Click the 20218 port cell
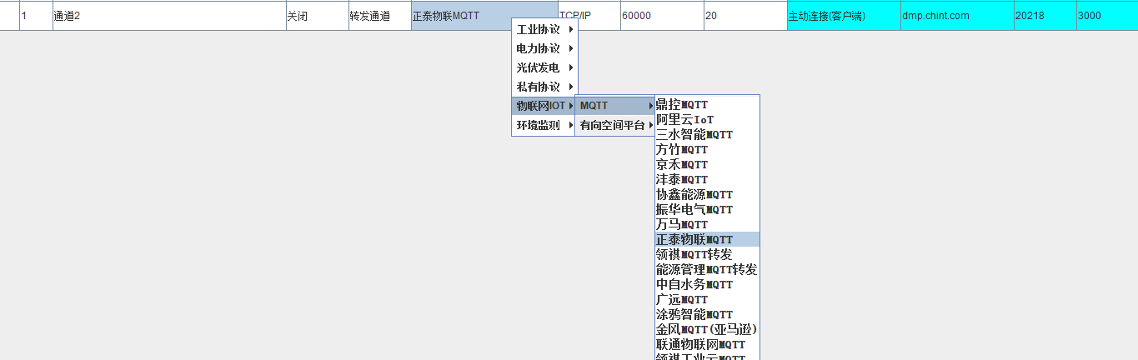The width and height of the screenshot is (1138, 360). [x=1045, y=16]
